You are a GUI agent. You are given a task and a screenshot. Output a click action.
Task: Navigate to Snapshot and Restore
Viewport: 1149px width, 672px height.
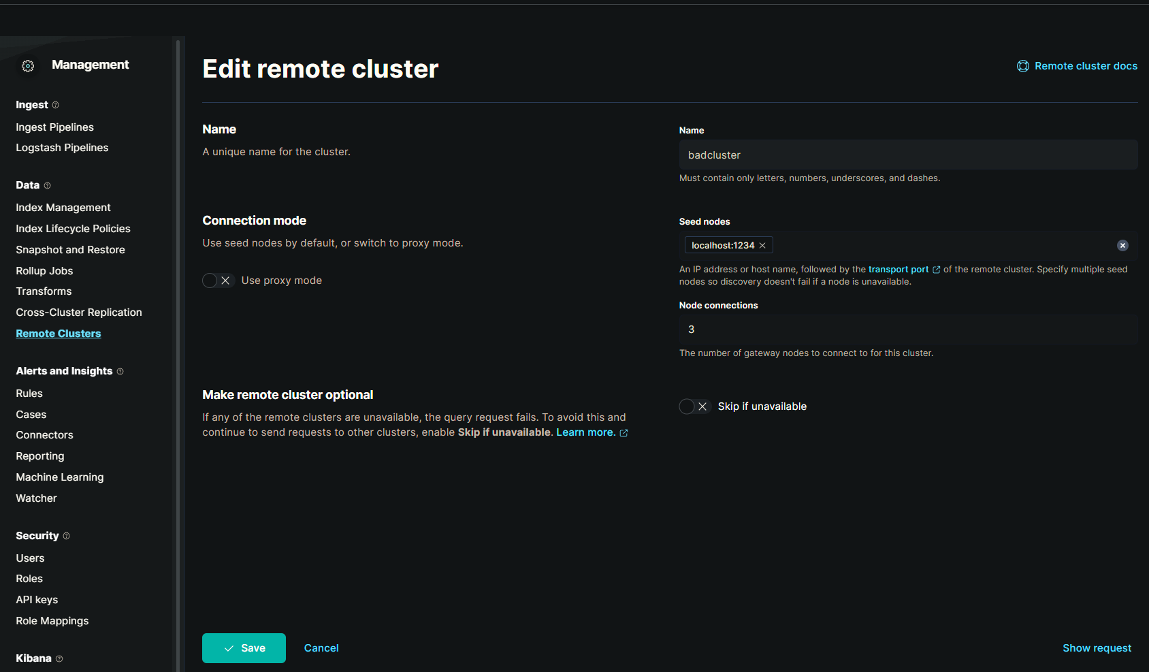click(x=70, y=249)
